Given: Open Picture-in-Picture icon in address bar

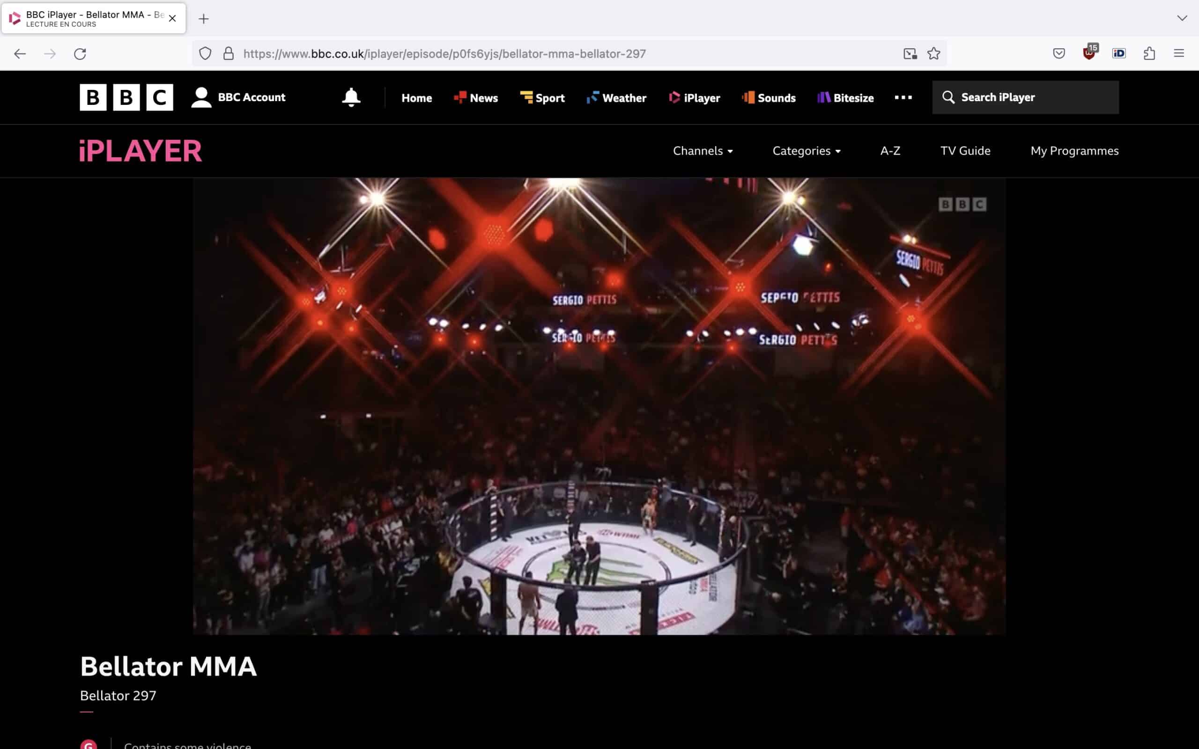Looking at the screenshot, I should point(910,53).
